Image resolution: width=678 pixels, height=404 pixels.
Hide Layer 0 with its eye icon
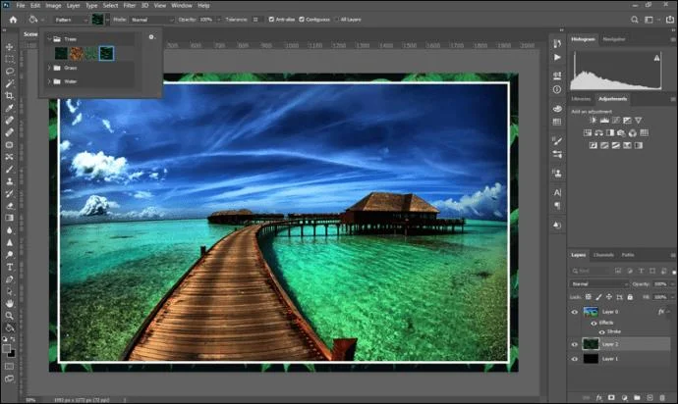tap(575, 311)
